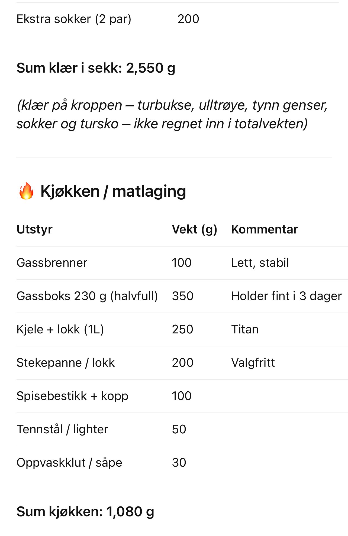Select the 'Gassbrenner' row label

pos(52,263)
